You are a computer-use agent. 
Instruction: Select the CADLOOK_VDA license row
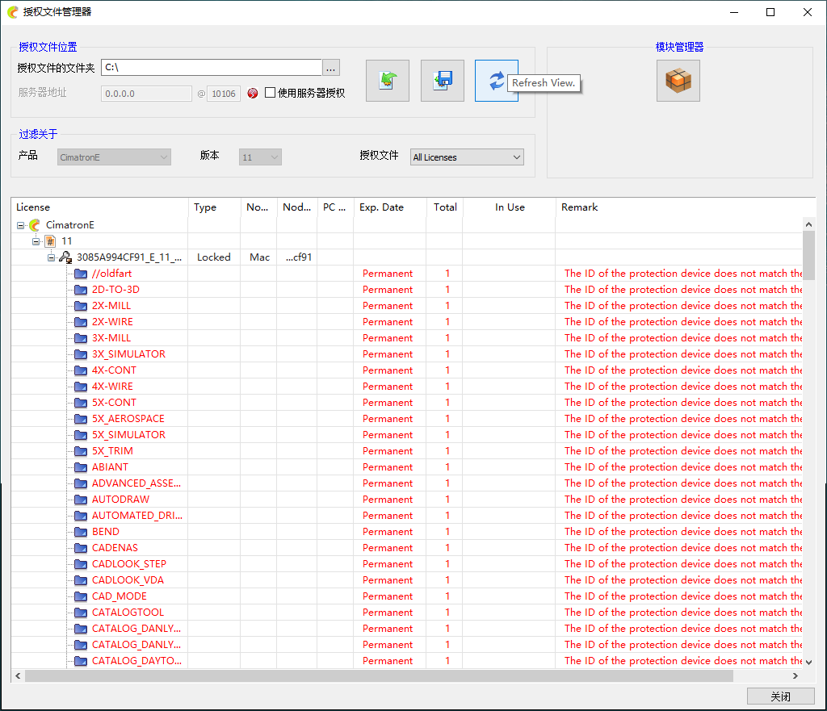point(407,580)
